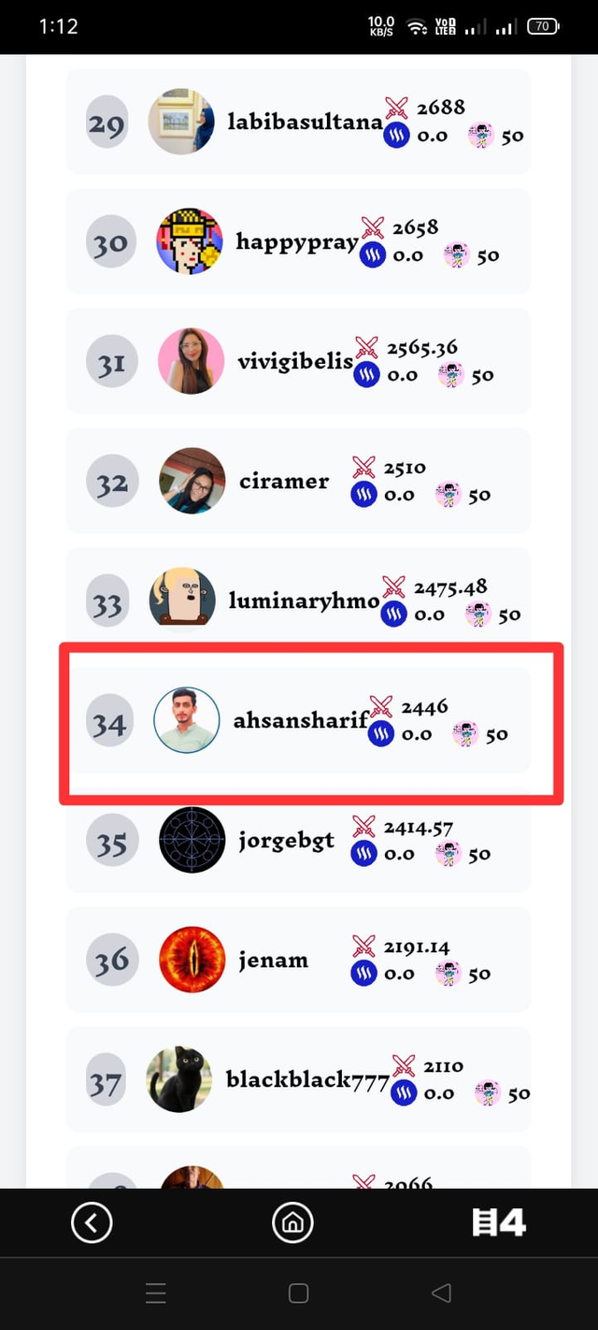The height and width of the screenshot is (1330, 598).
Task: Open the tabs counter showing 4
Action: pyautogui.click(x=499, y=1222)
